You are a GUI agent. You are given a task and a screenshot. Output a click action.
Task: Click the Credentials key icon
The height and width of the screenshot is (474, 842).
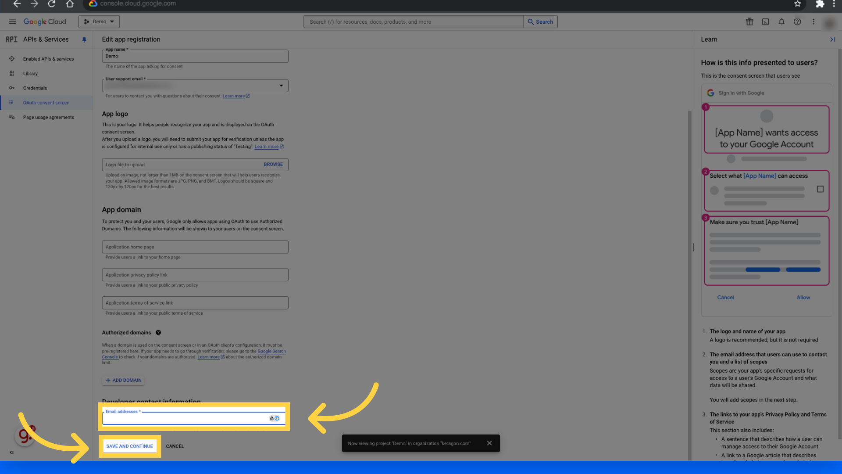tap(12, 88)
